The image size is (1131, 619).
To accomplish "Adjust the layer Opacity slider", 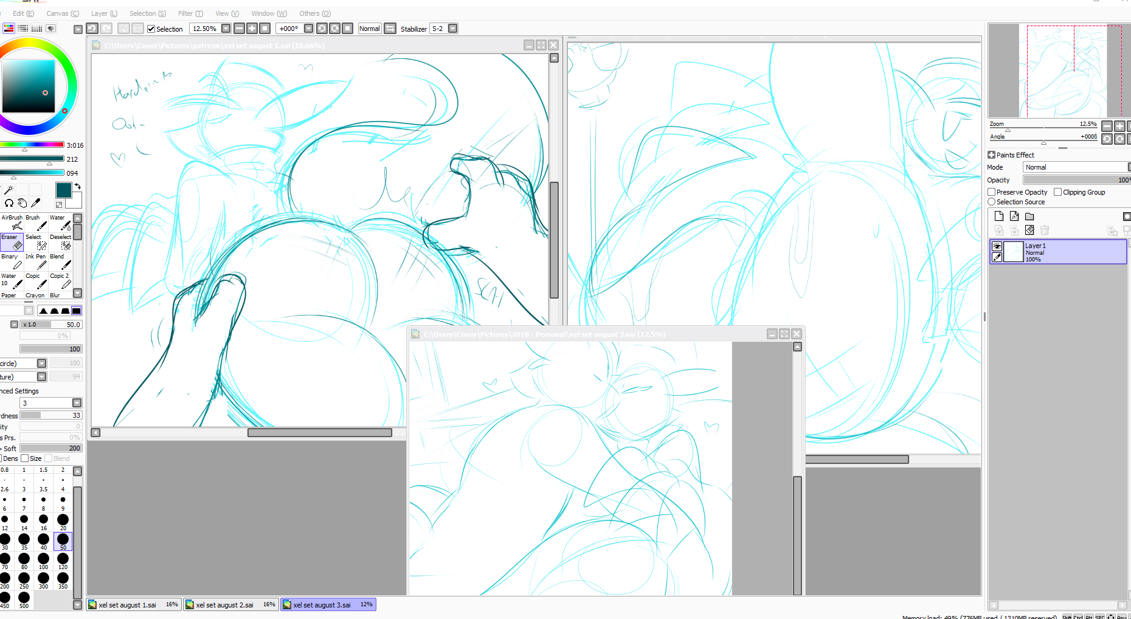I will pyautogui.click(x=1076, y=180).
